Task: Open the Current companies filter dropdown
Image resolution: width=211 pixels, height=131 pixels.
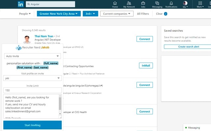Action: 117,14
